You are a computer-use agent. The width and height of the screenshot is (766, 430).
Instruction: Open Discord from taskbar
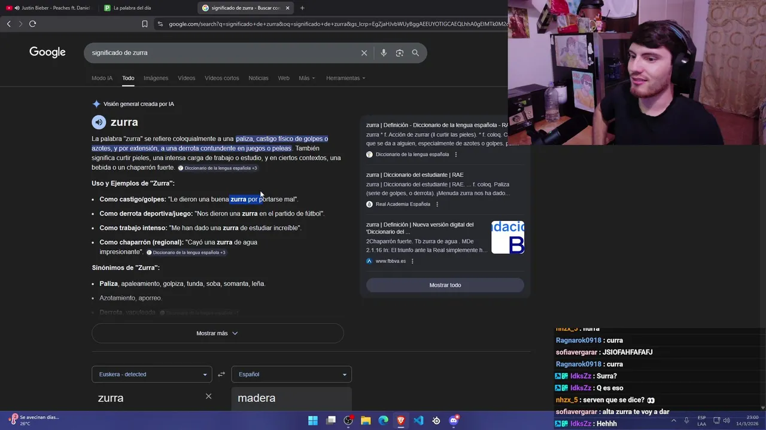pos(454,420)
